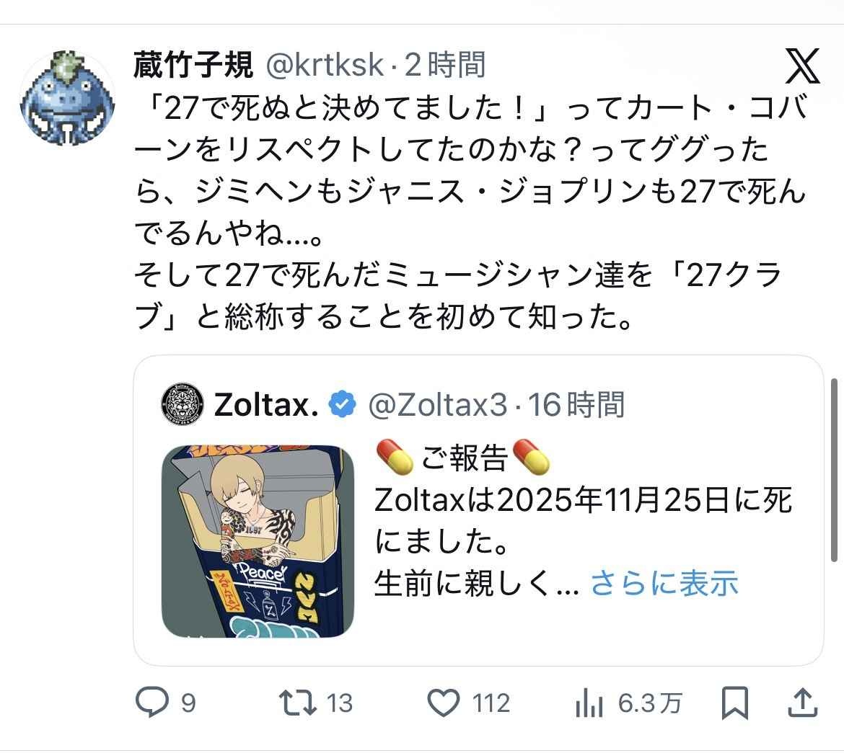Bookmark this post

(x=735, y=703)
